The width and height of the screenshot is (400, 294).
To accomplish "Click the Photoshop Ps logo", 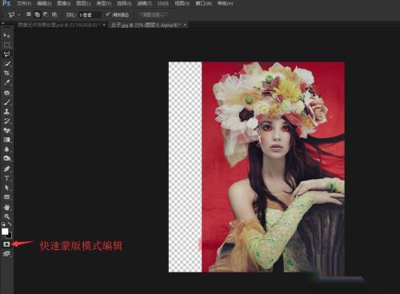I will (6, 3).
